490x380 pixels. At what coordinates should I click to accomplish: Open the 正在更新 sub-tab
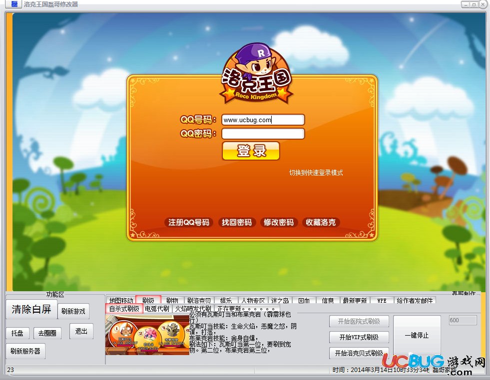(x=246, y=309)
